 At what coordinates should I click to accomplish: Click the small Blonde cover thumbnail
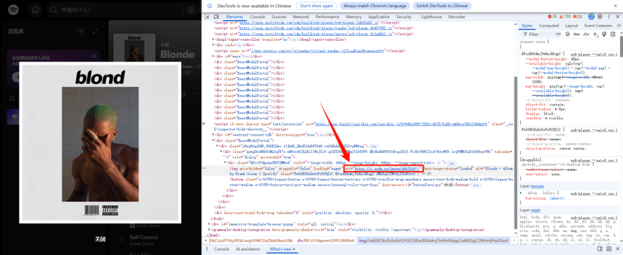pyautogui.click(x=134, y=47)
